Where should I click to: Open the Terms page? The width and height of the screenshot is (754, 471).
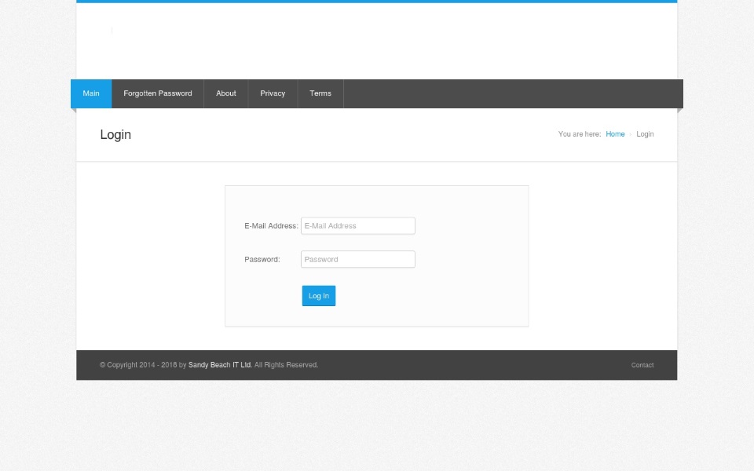[x=320, y=93]
